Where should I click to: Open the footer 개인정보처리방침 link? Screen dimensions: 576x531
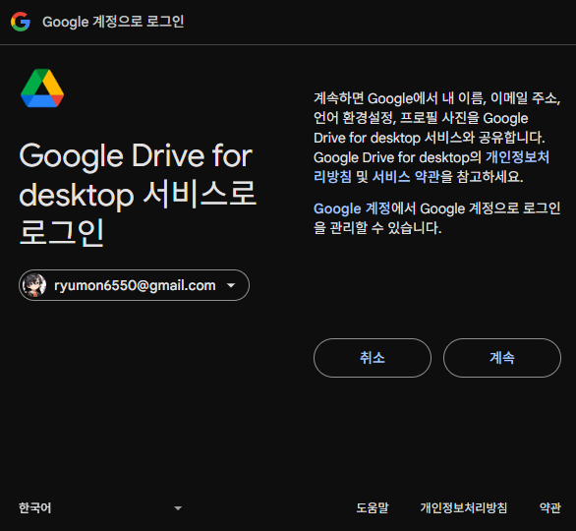click(464, 507)
